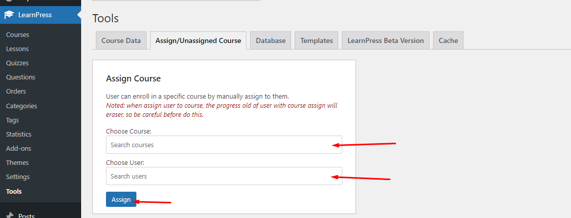This screenshot has width=571, height=218.
Task: Click the Assign Course heading
Action: [x=133, y=78]
